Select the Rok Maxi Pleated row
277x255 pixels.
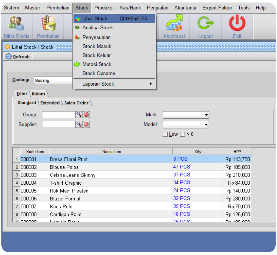132,191
